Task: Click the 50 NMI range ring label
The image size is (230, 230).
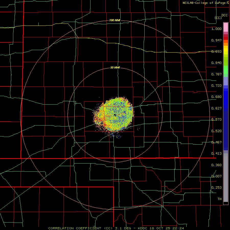Action: 115,68
